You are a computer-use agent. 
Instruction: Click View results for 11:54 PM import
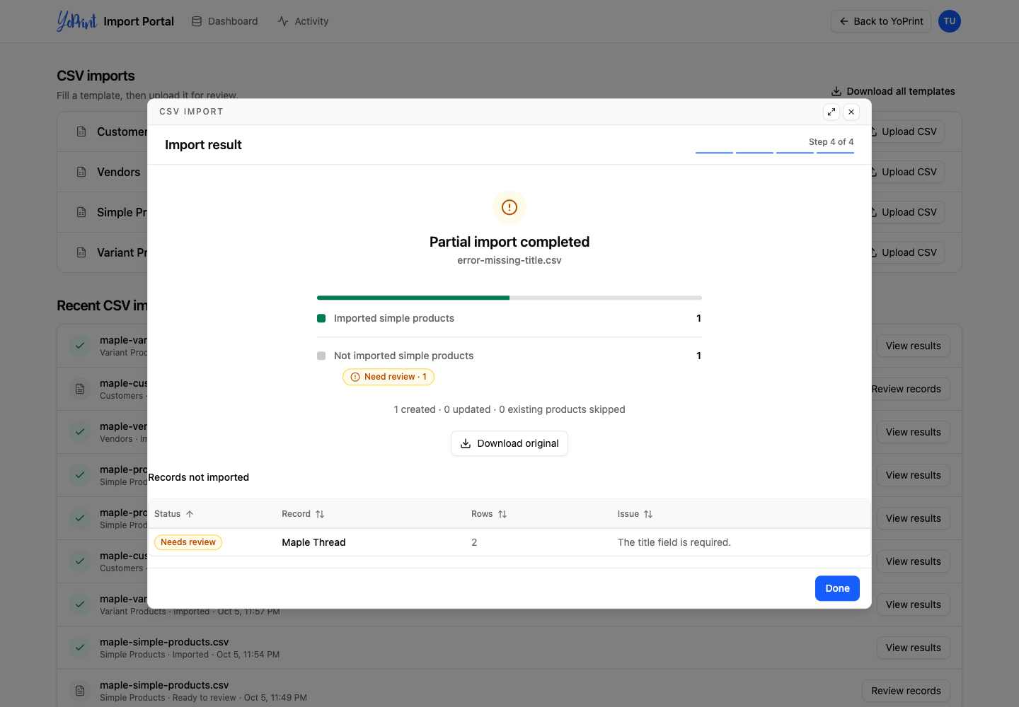[913, 648]
